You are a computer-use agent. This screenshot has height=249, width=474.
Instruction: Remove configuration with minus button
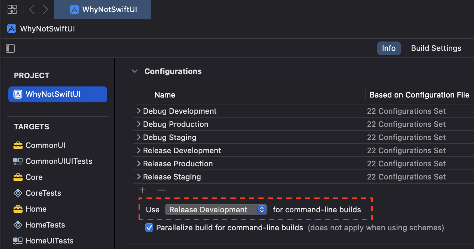[x=162, y=190]
